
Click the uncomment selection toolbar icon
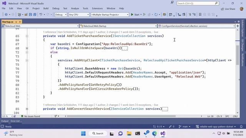point(194,15)
